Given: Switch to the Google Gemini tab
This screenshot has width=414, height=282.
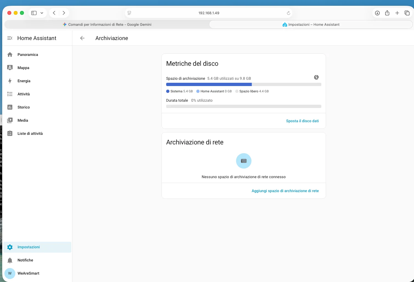Looking at the screenshot, I should (107, 24).
